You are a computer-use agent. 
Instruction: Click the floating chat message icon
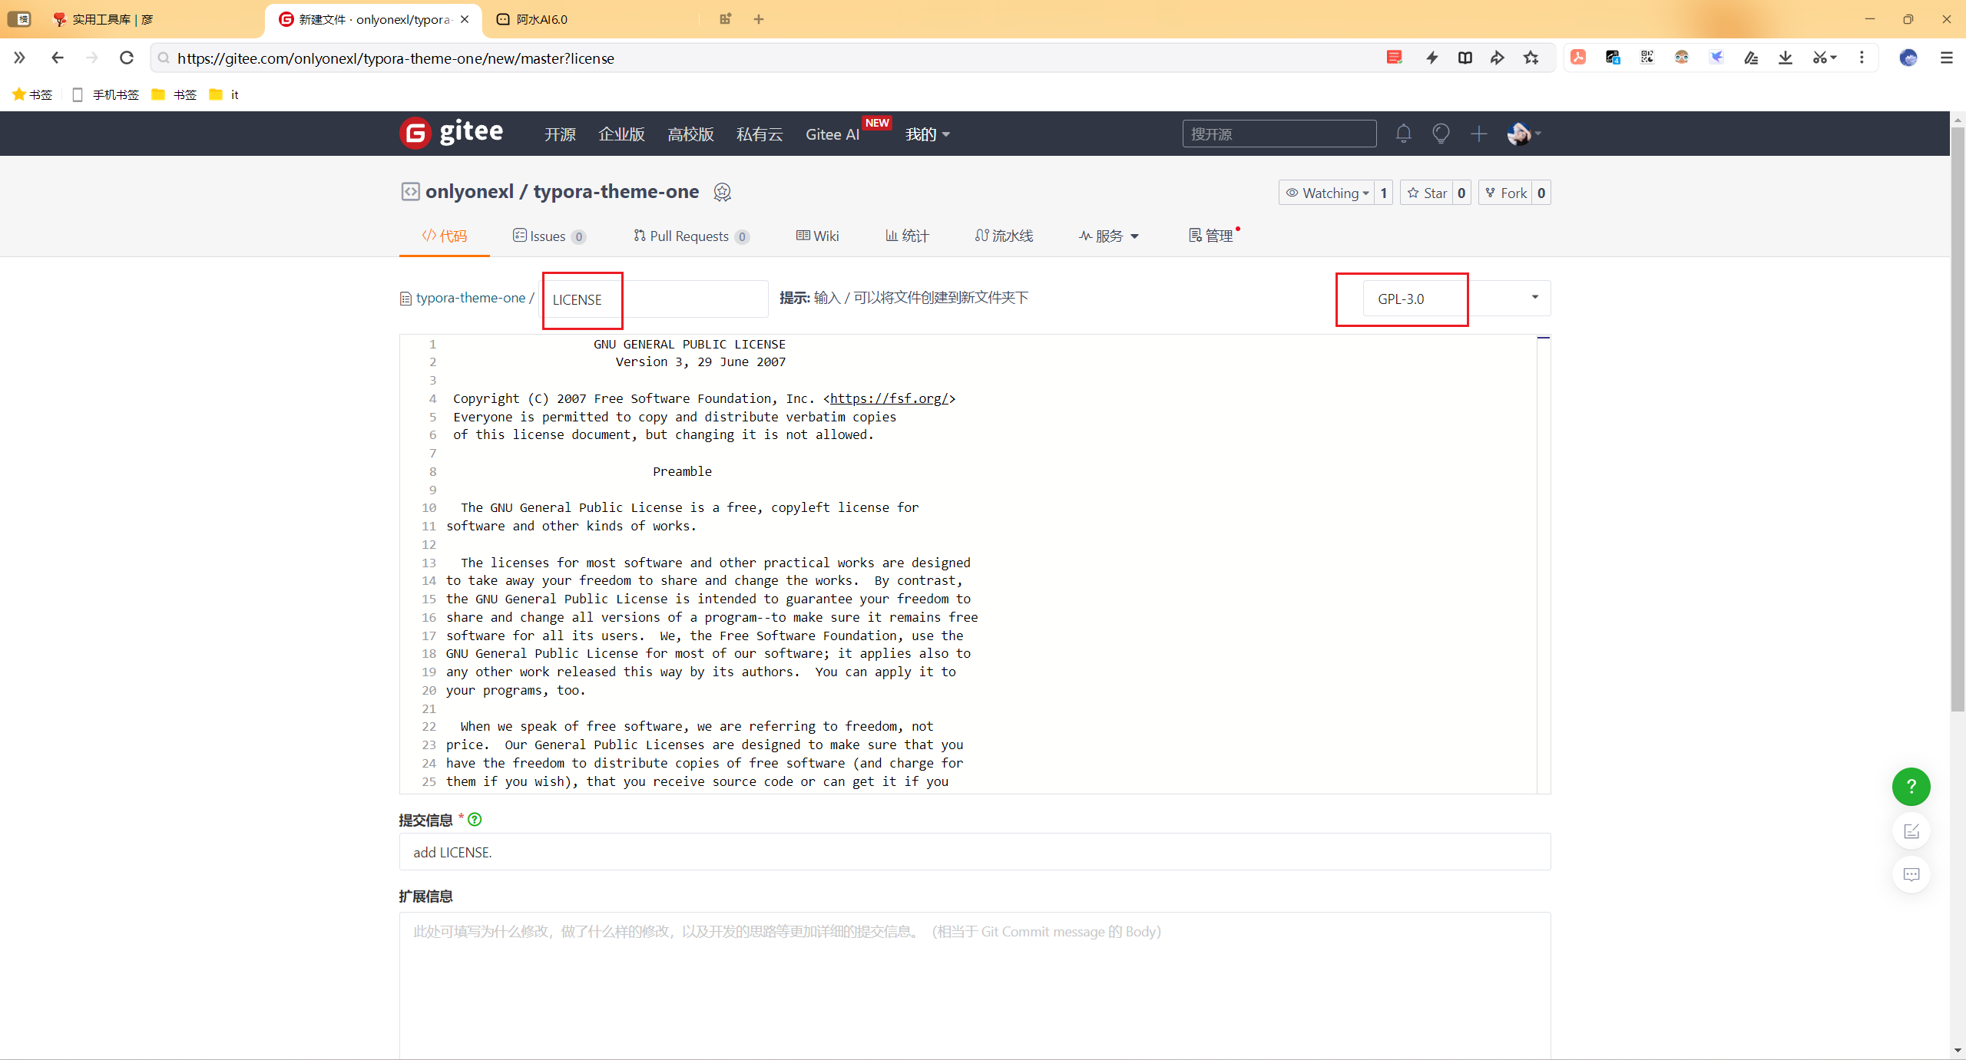(x=1911, y=874)
